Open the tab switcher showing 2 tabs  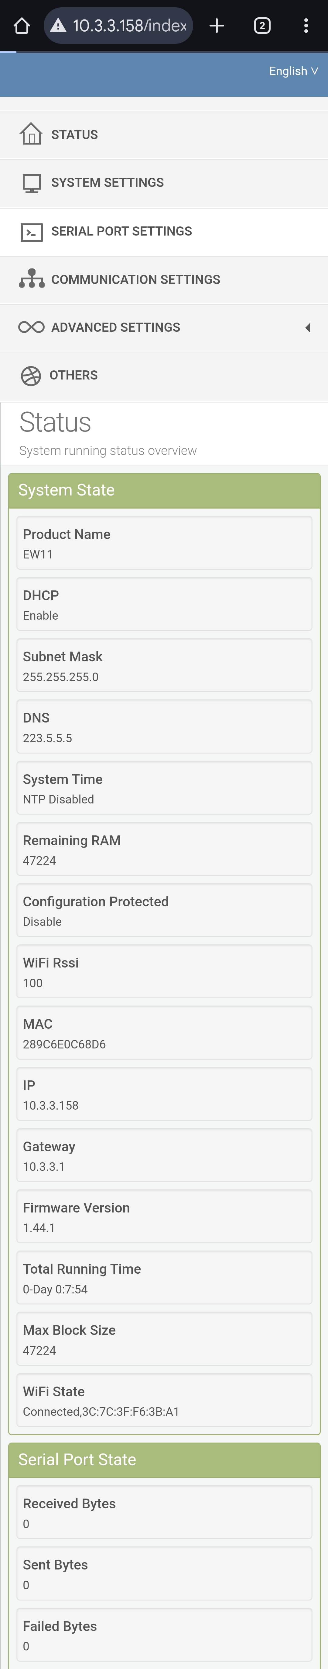[262, 26]
